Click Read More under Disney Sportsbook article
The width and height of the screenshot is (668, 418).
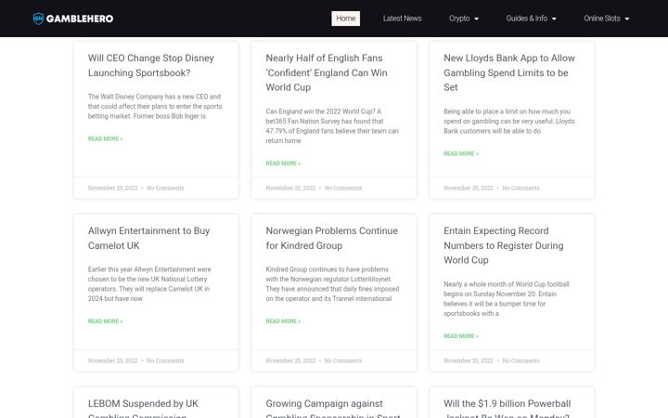(x=105, y=138)
